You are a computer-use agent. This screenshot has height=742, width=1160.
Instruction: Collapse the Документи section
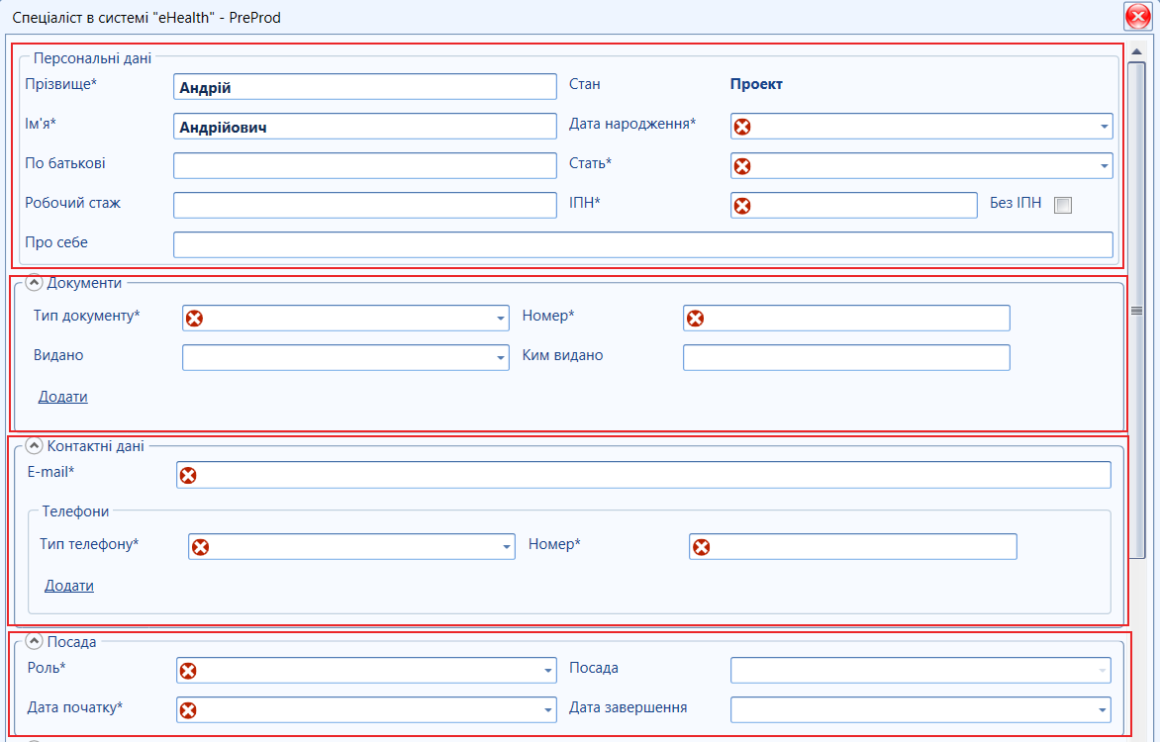[x=34, y=283]
